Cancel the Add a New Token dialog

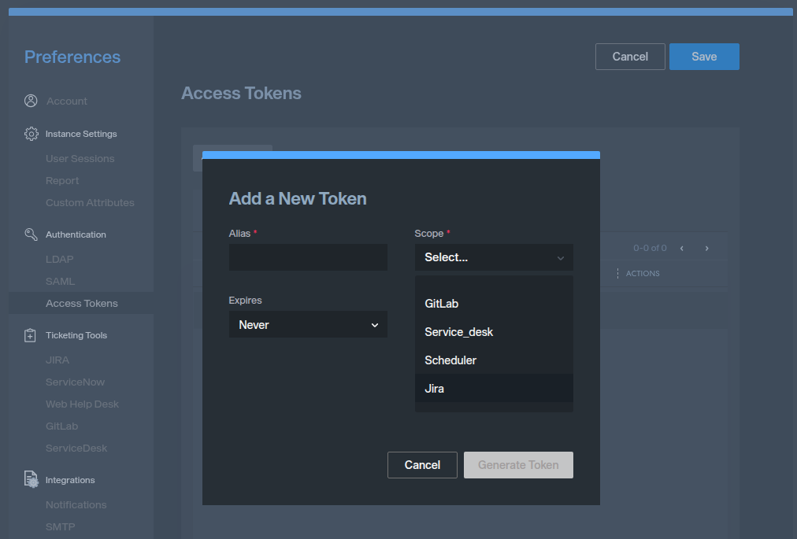422,465
